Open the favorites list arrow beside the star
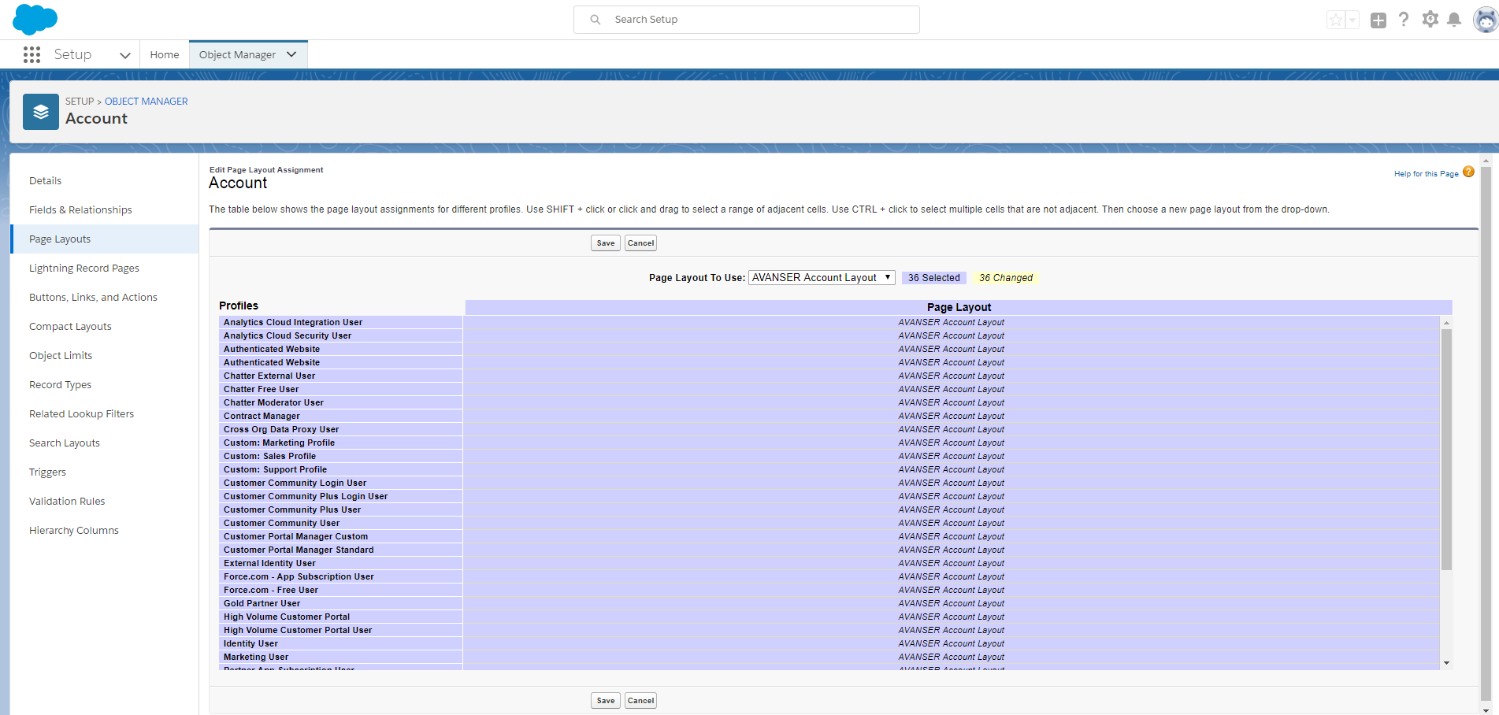Viewport: 1499px width, 715px height. coord(1352,20)
